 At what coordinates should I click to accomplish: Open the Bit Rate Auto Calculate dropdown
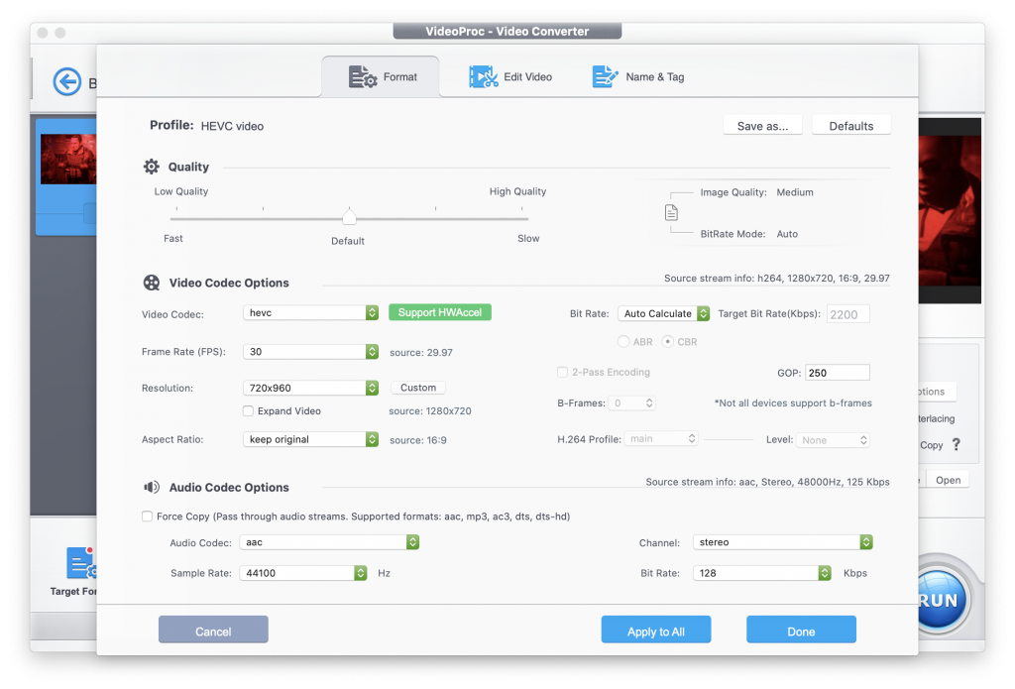(664, 313)
